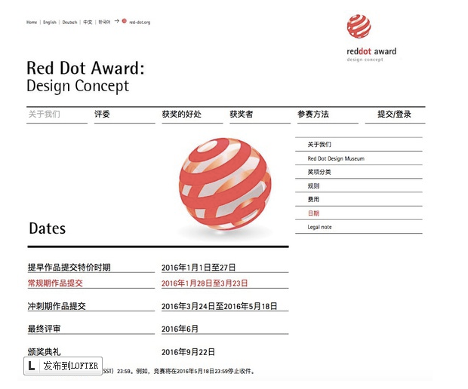Click the 冲刺期作品提交 row label
Viewport: 468px width, 389px height.
pos(57,306)
